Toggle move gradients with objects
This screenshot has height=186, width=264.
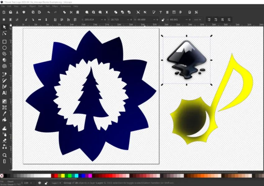pos(222,20)
